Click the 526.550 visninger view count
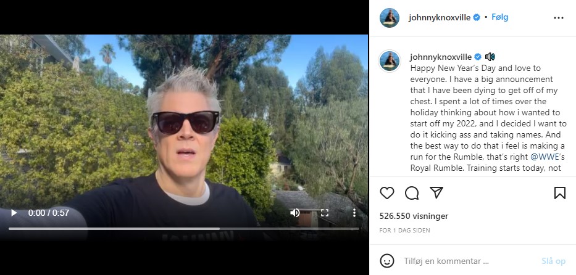The image size is (576, 275). [414, 216]
